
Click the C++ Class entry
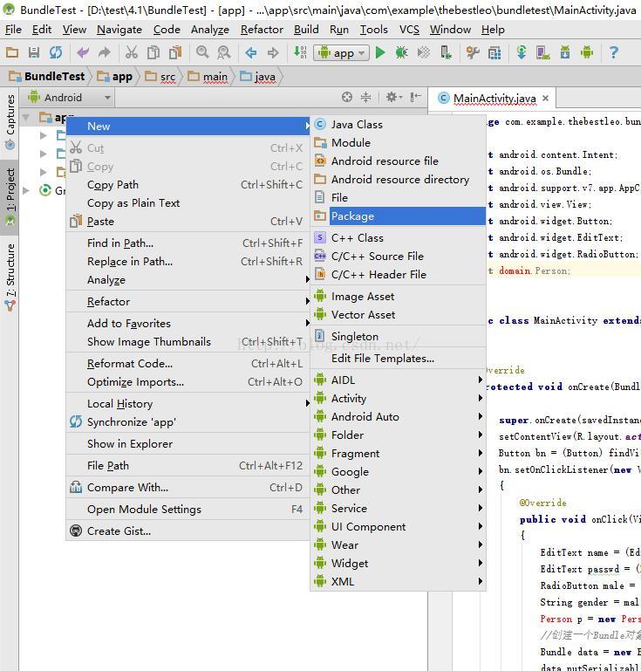click(x=399, y=238)
